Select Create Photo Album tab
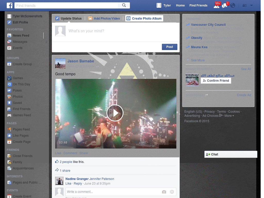 [x=144, y=19]
